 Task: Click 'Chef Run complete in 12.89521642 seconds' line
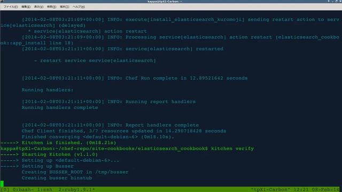pyautogui.click(x=186, y=78)
